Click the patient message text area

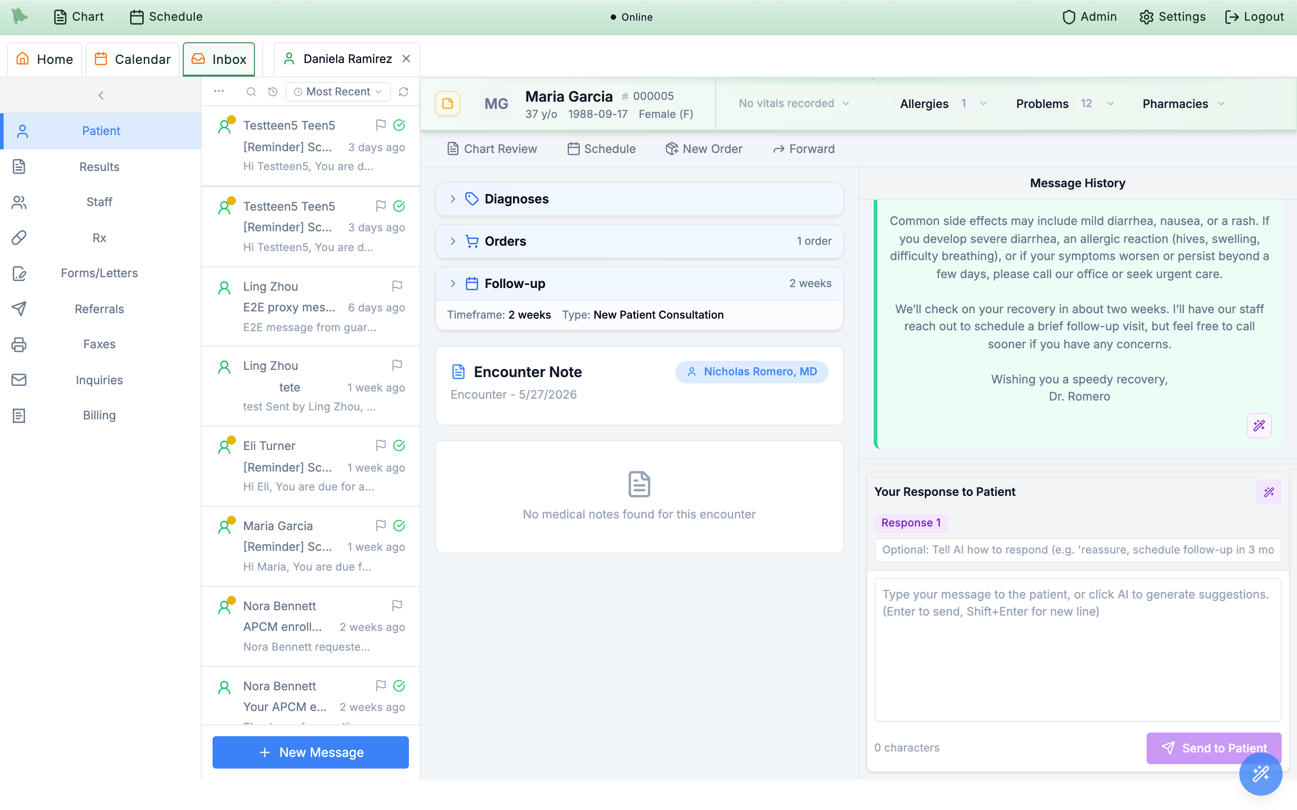click(1078, 649)
